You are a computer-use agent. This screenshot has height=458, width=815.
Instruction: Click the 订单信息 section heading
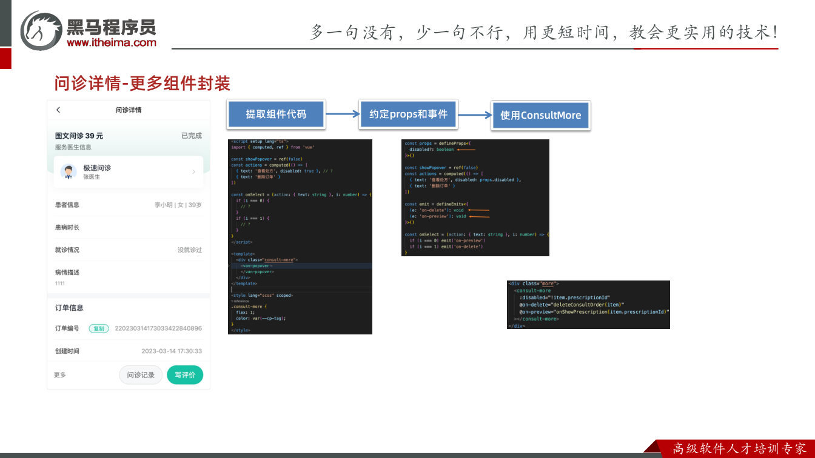(x=69, y=308)
